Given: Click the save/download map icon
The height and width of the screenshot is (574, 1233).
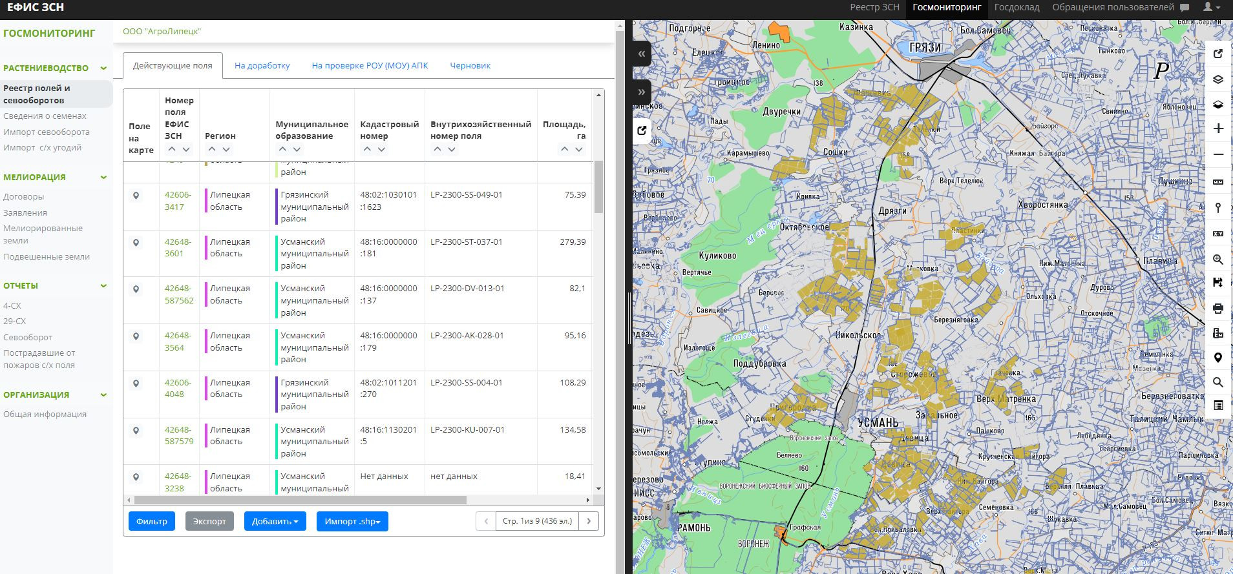Looking at the screenshot, I should 1218,282.
